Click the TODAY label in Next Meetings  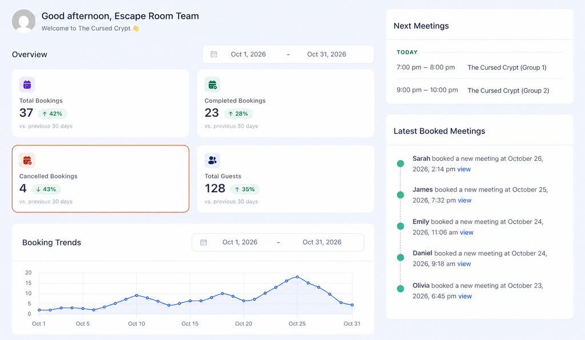[x=407, y=52]
